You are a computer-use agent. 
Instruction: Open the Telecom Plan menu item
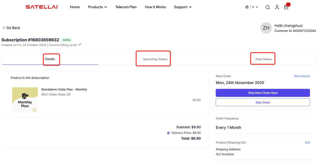[126, 7]
